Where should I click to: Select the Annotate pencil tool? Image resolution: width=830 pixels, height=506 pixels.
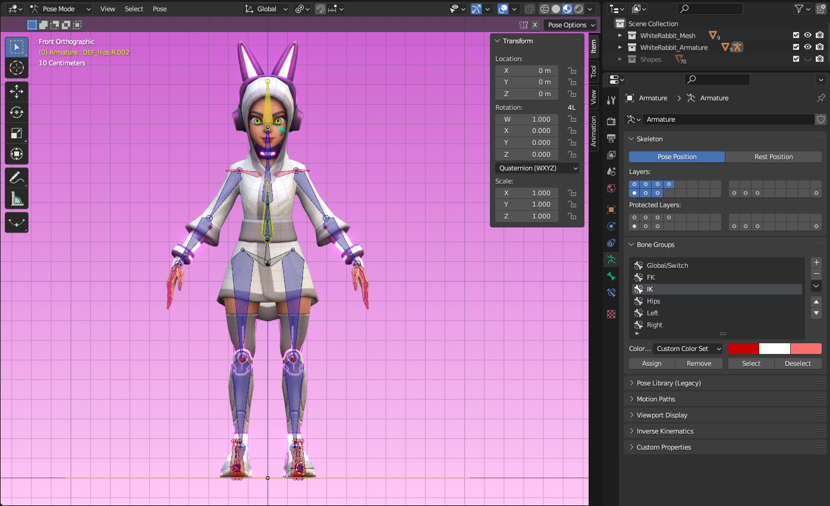tap(17, 178)
